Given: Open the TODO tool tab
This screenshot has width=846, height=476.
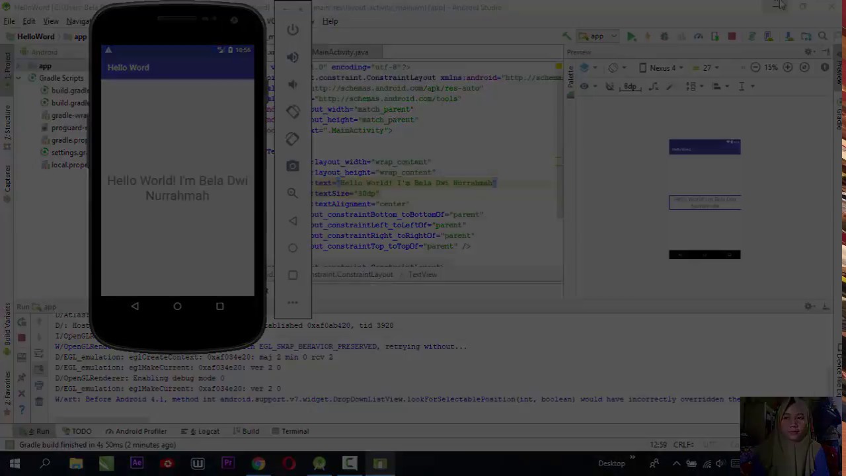Looking at the screenshot, I should click(77, 431).
